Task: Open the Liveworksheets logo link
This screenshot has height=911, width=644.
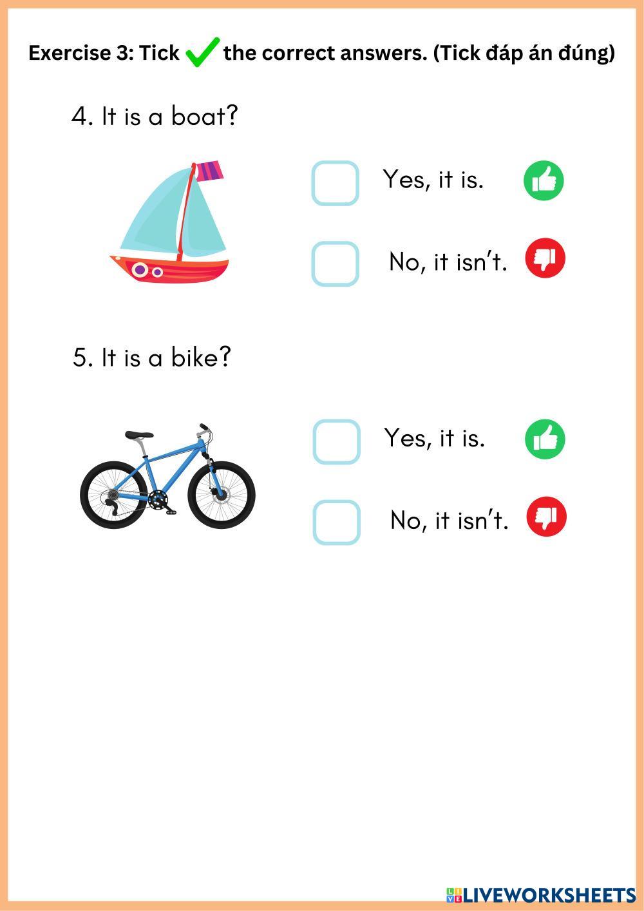Action: pos(540,895)
